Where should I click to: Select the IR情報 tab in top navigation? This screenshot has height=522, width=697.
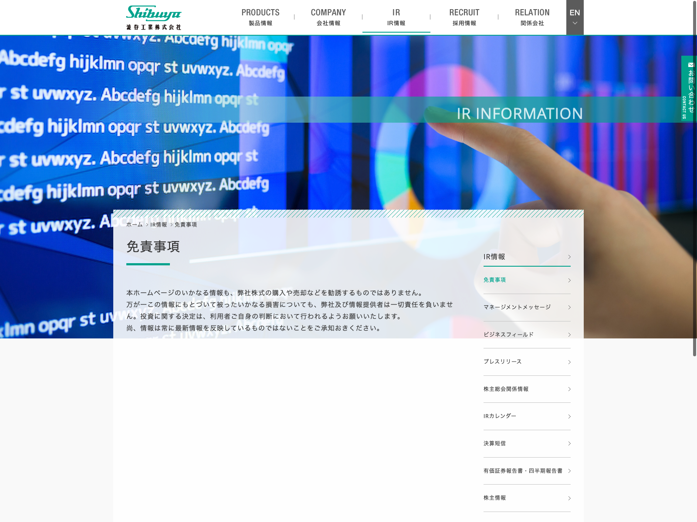[x=396, y=17]
